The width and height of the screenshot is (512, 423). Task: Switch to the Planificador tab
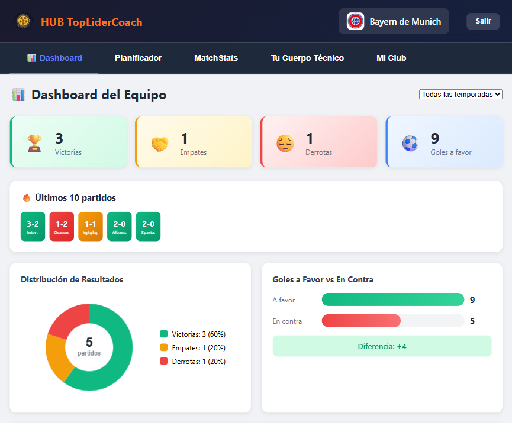[x=138, y=58]
